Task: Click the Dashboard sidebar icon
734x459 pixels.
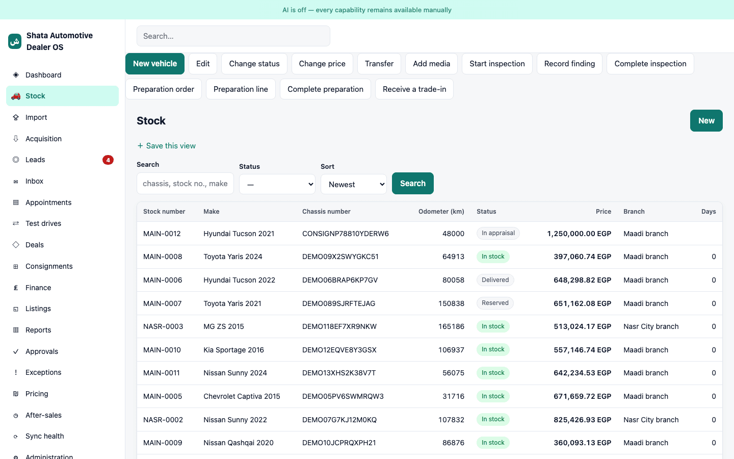Action: 16,75
